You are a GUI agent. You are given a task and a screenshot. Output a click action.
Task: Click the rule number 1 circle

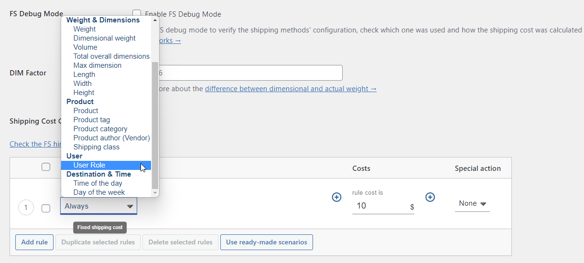(26, 208)
